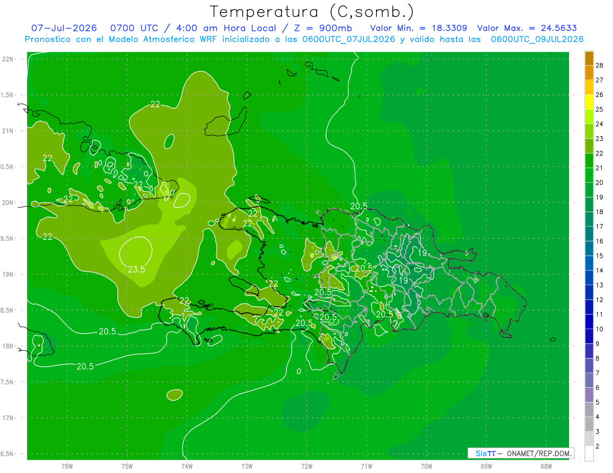The height and width of the screenshot is (473, 613).
Task: Pick the purple swatch between 5 and 6
Action: (x=589, y=395)
